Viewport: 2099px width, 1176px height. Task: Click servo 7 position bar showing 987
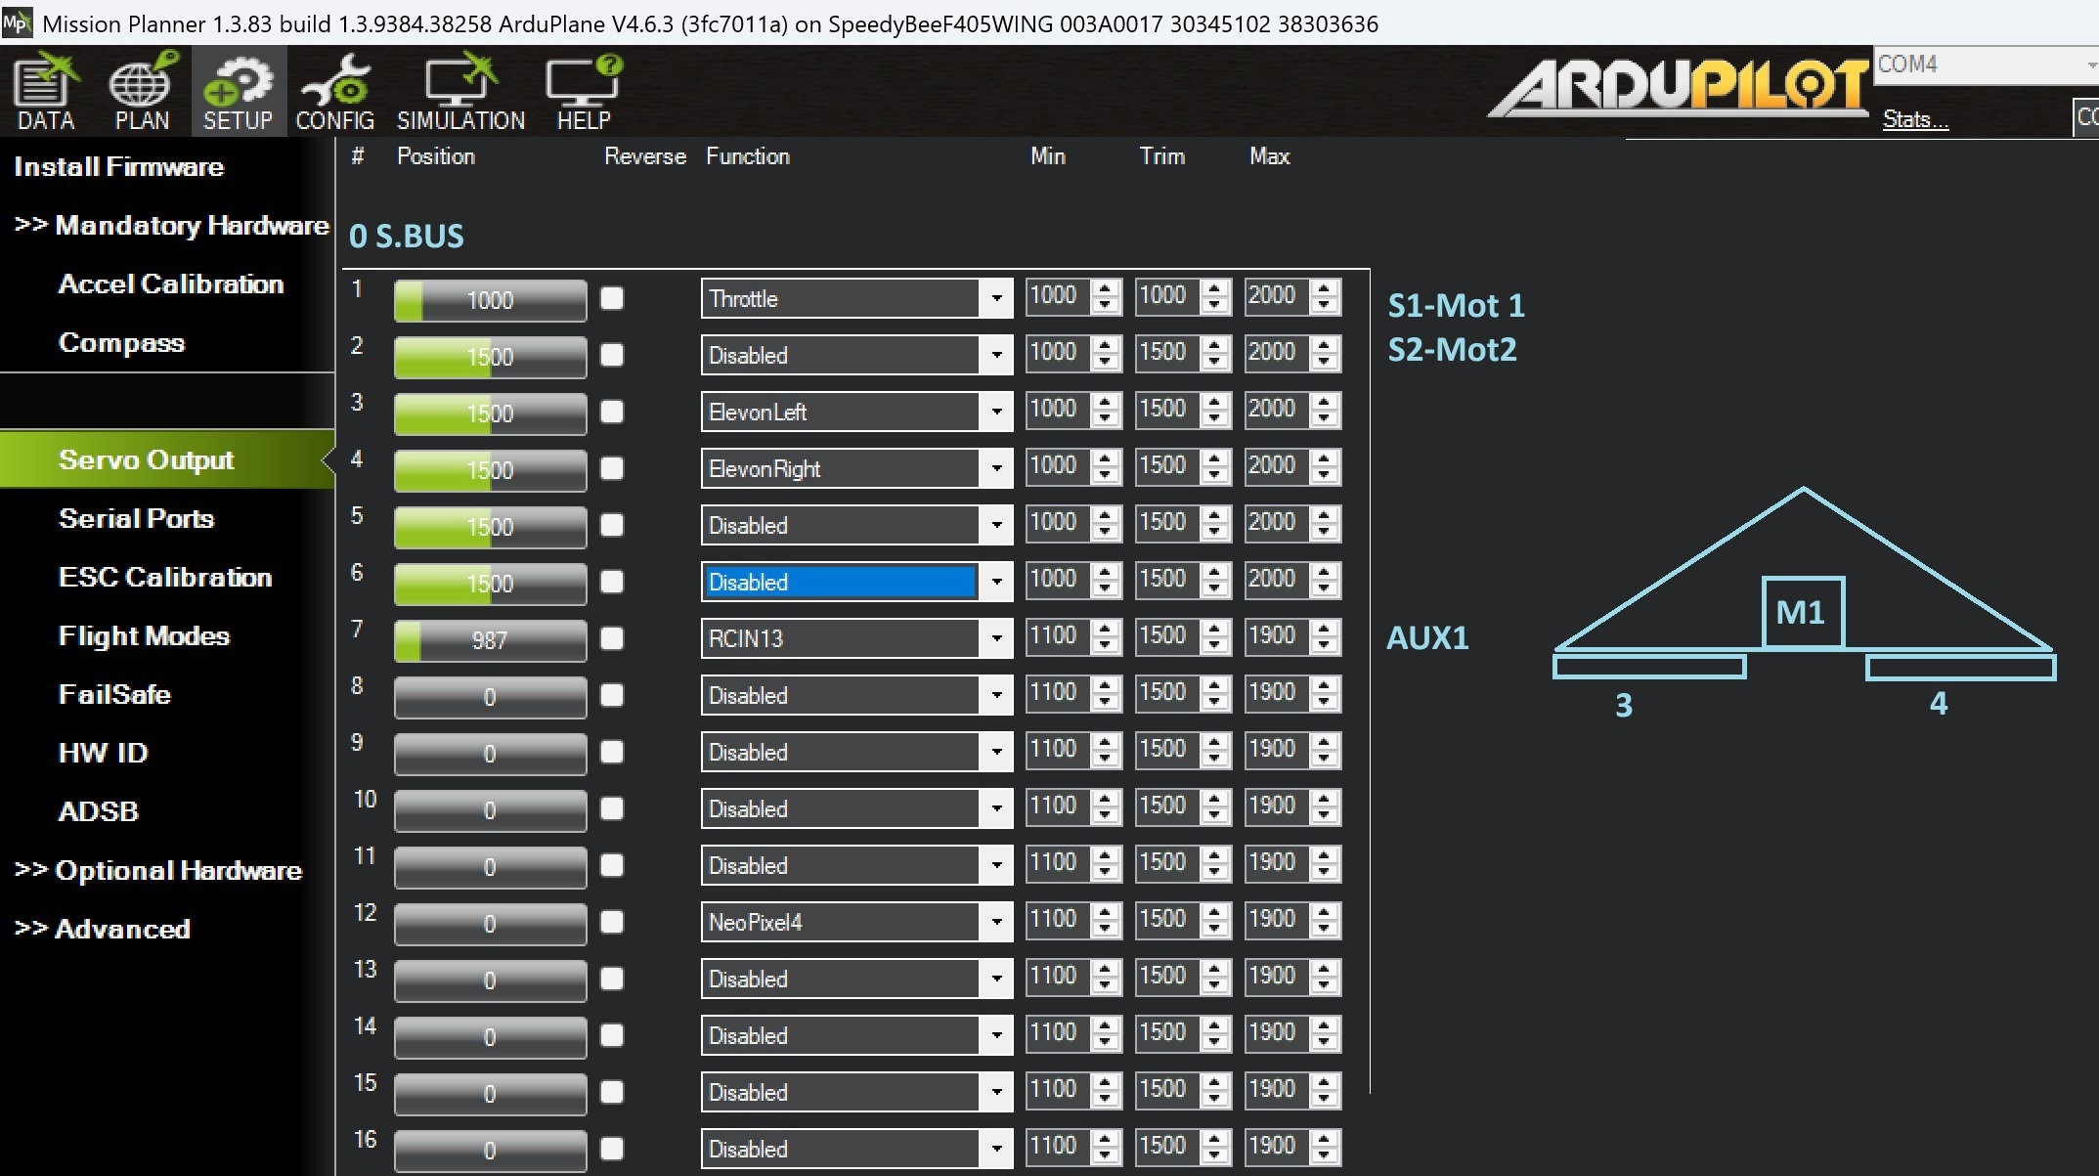490,640
